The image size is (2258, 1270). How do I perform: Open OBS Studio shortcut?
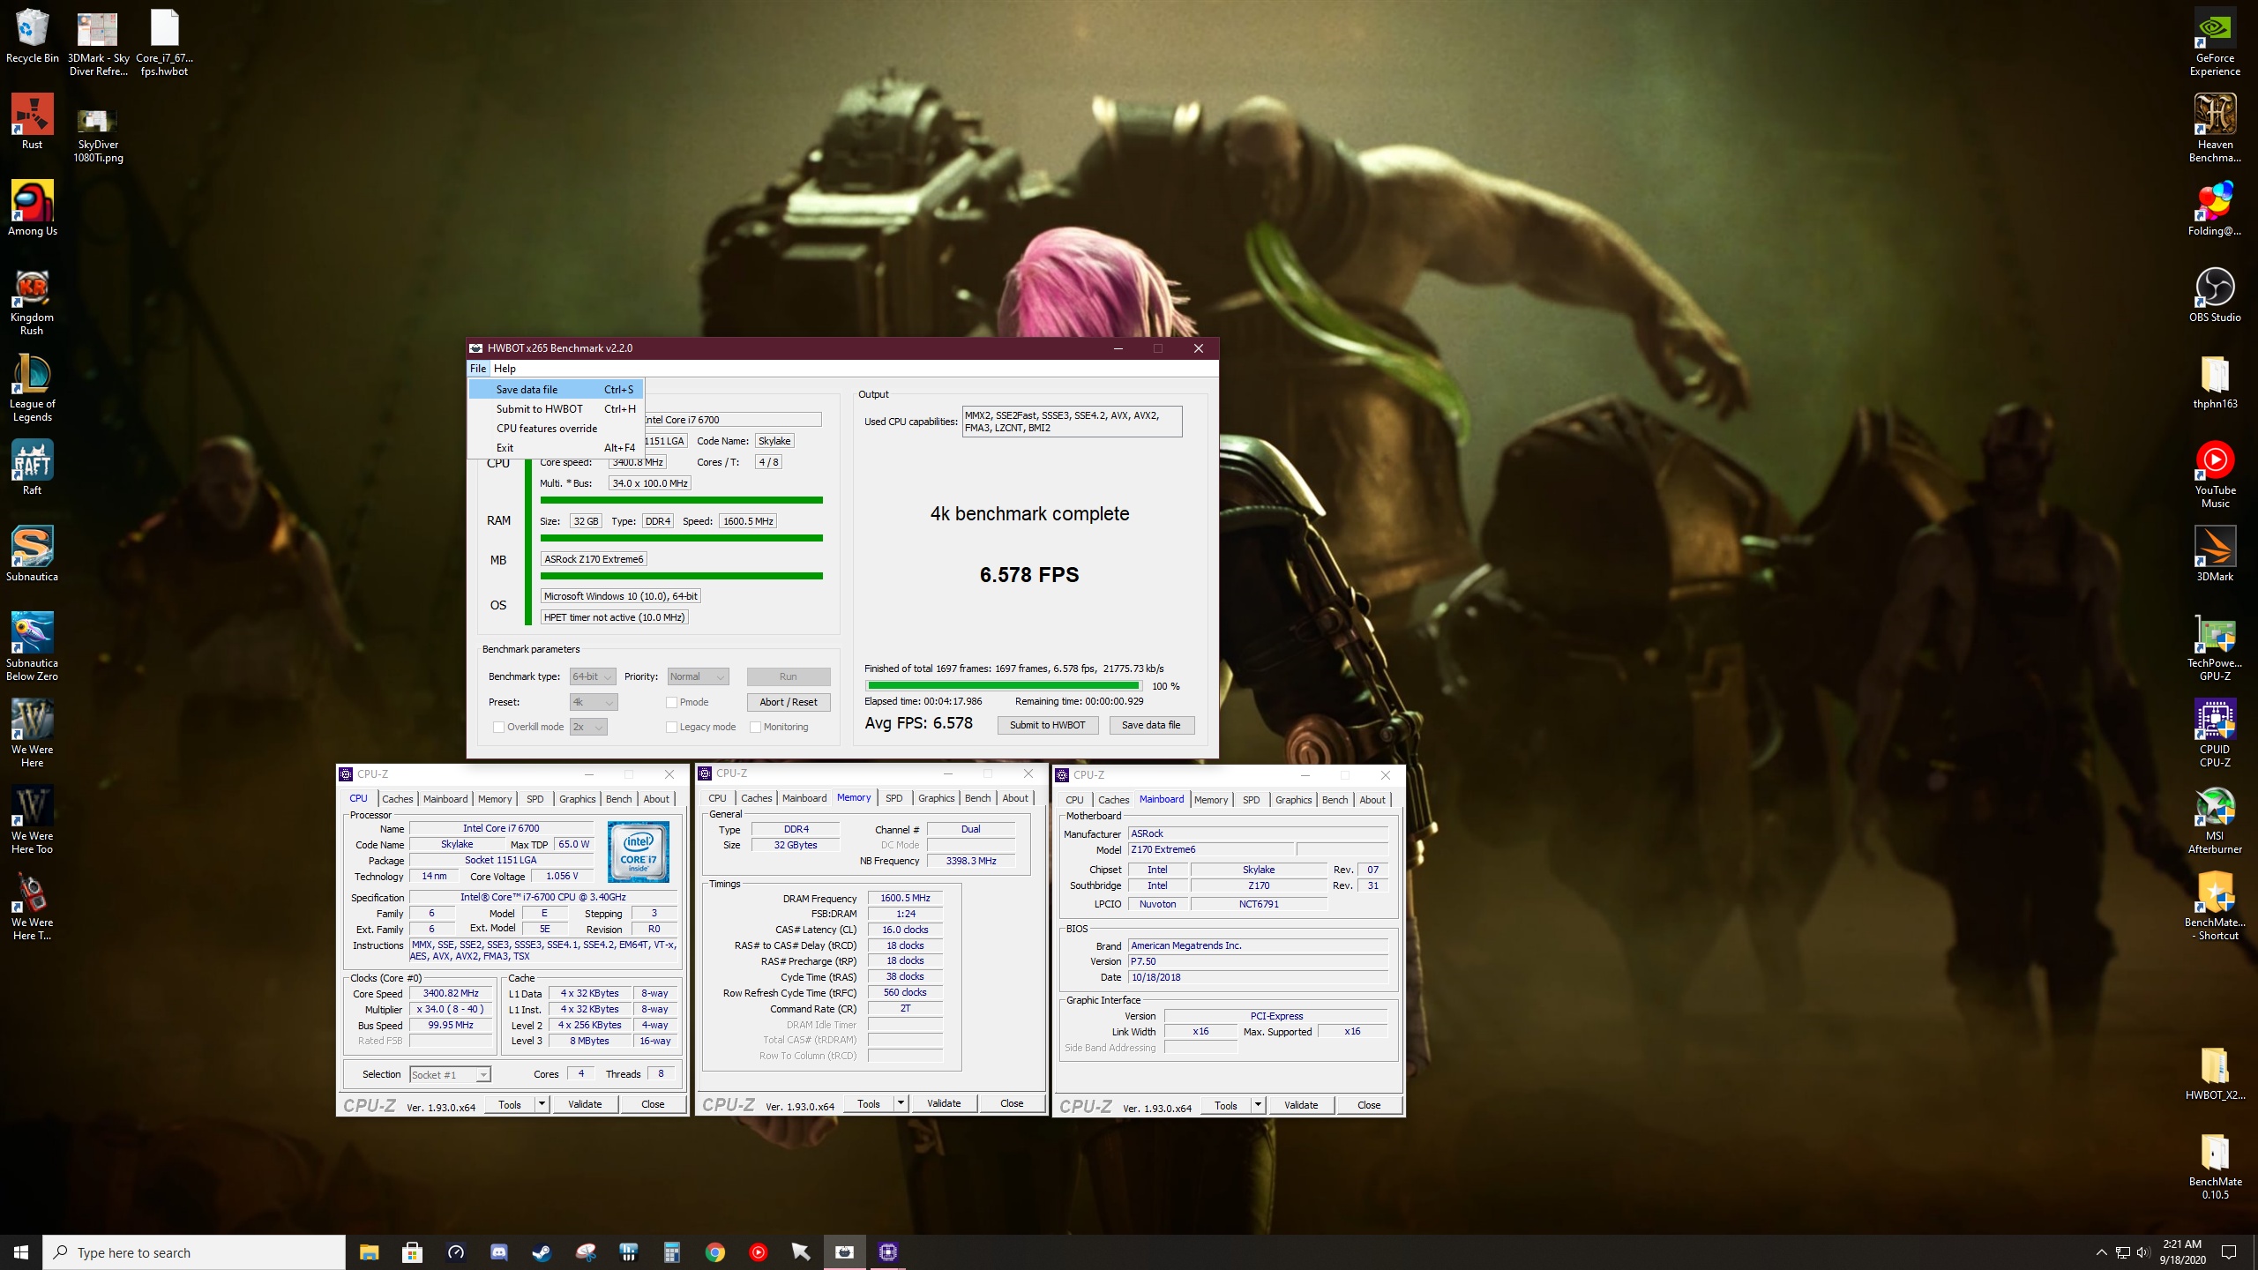pos(2215,295)
